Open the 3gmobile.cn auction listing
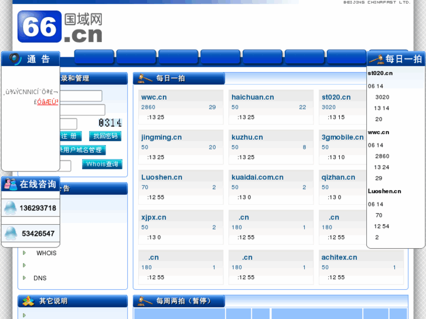This screenshot has height=319, width=426. 343,137
